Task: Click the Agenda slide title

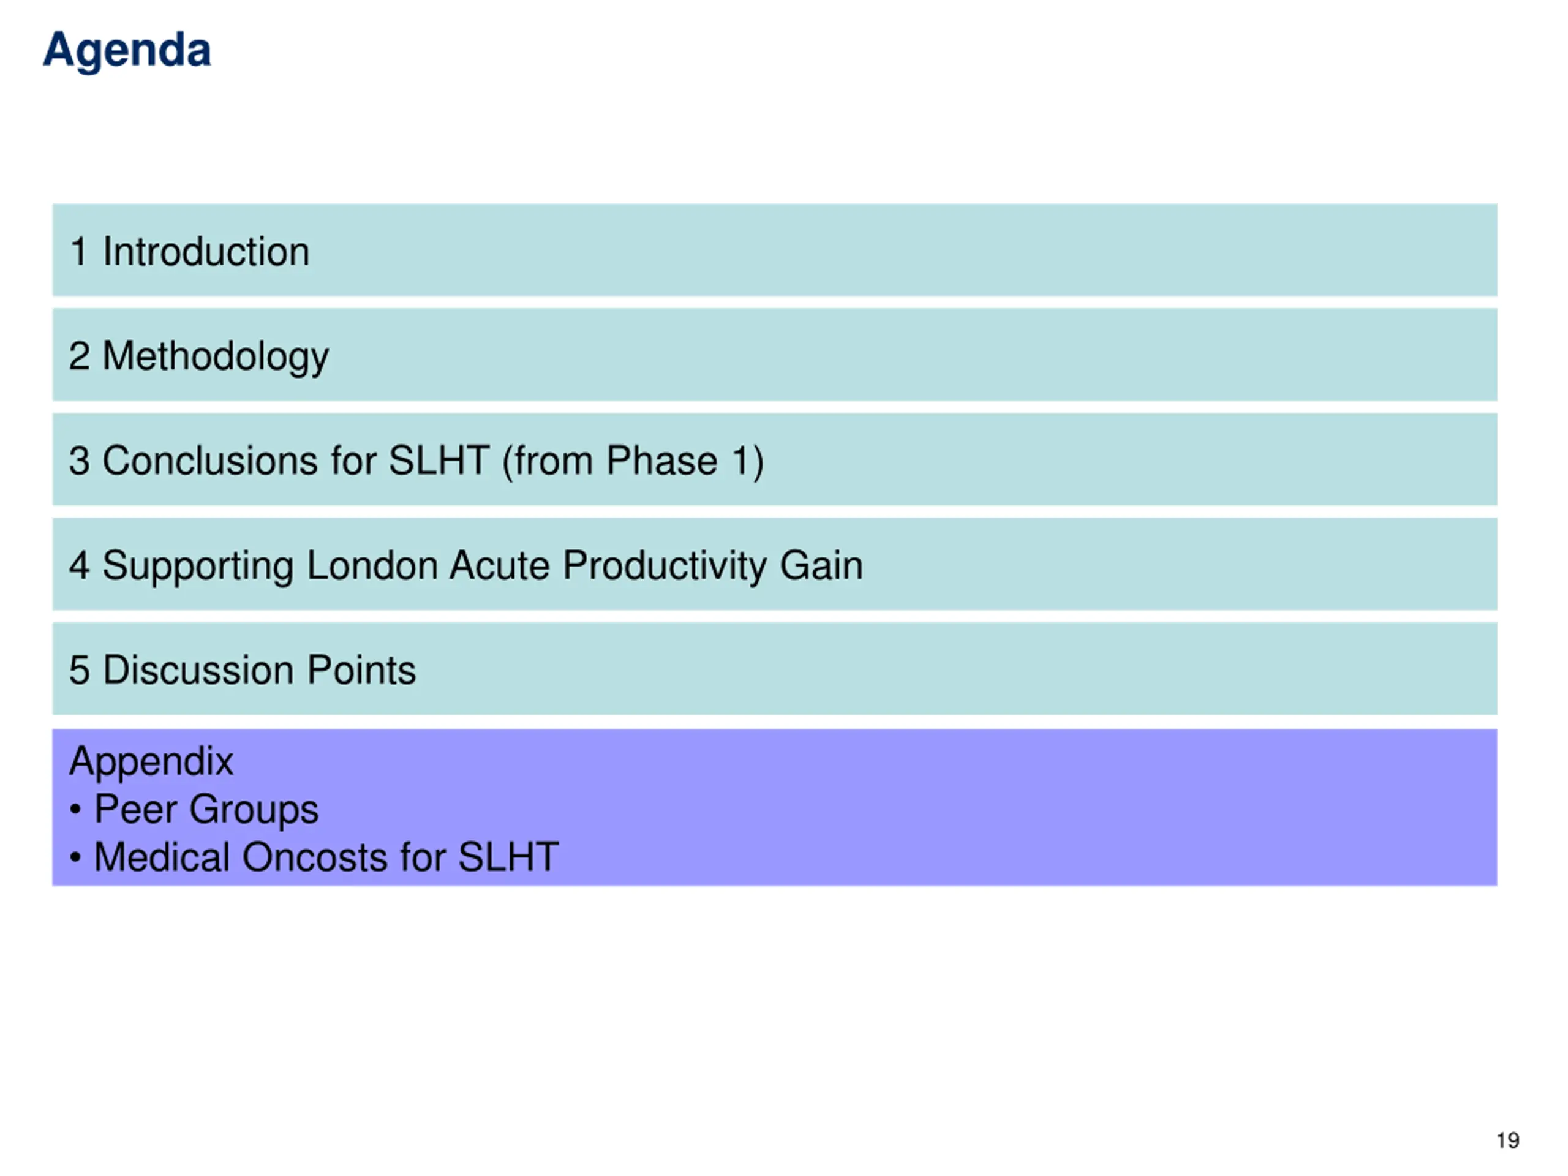Action: (127, 51)
